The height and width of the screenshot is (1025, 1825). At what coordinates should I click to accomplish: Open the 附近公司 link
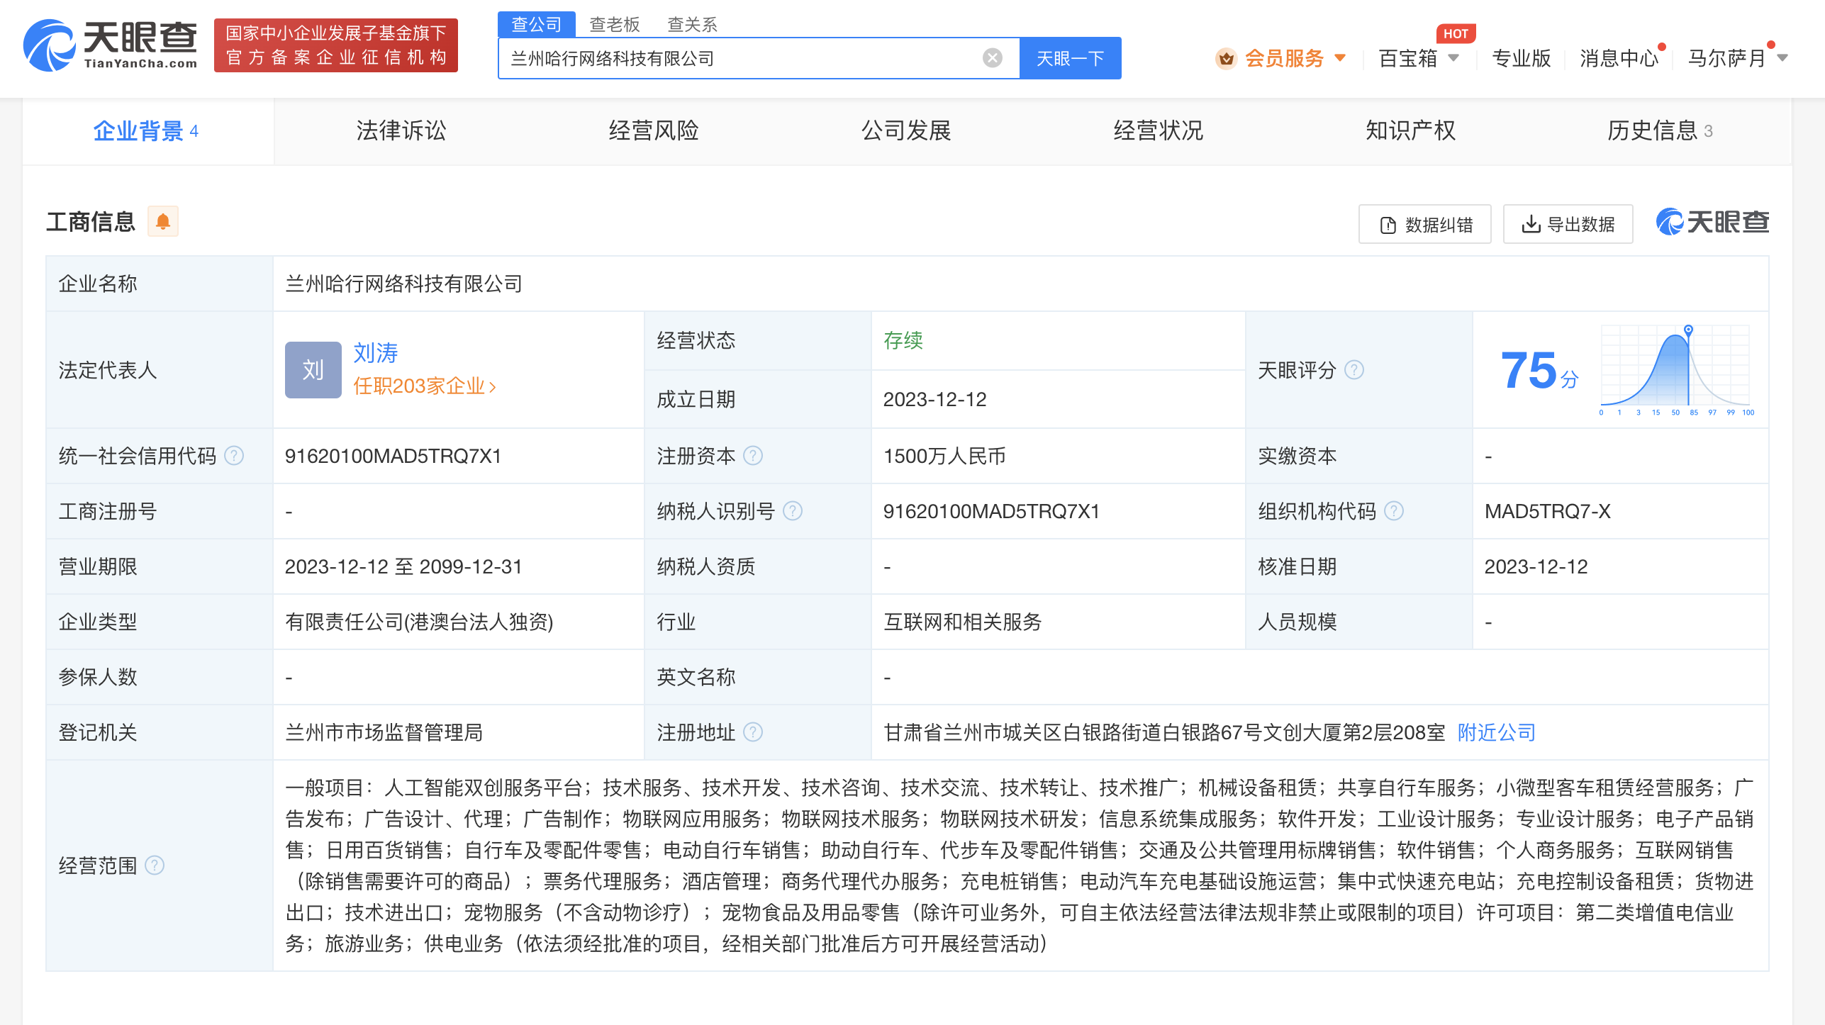[x=1495, y=732]
